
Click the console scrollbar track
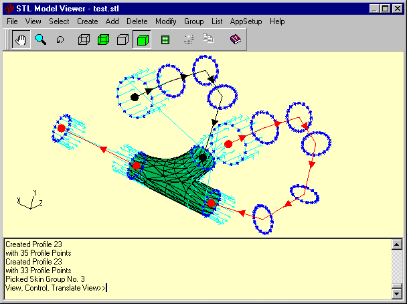[397, 267]
